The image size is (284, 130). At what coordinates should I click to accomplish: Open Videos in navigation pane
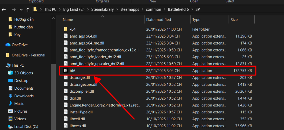[x=20, y=119]
